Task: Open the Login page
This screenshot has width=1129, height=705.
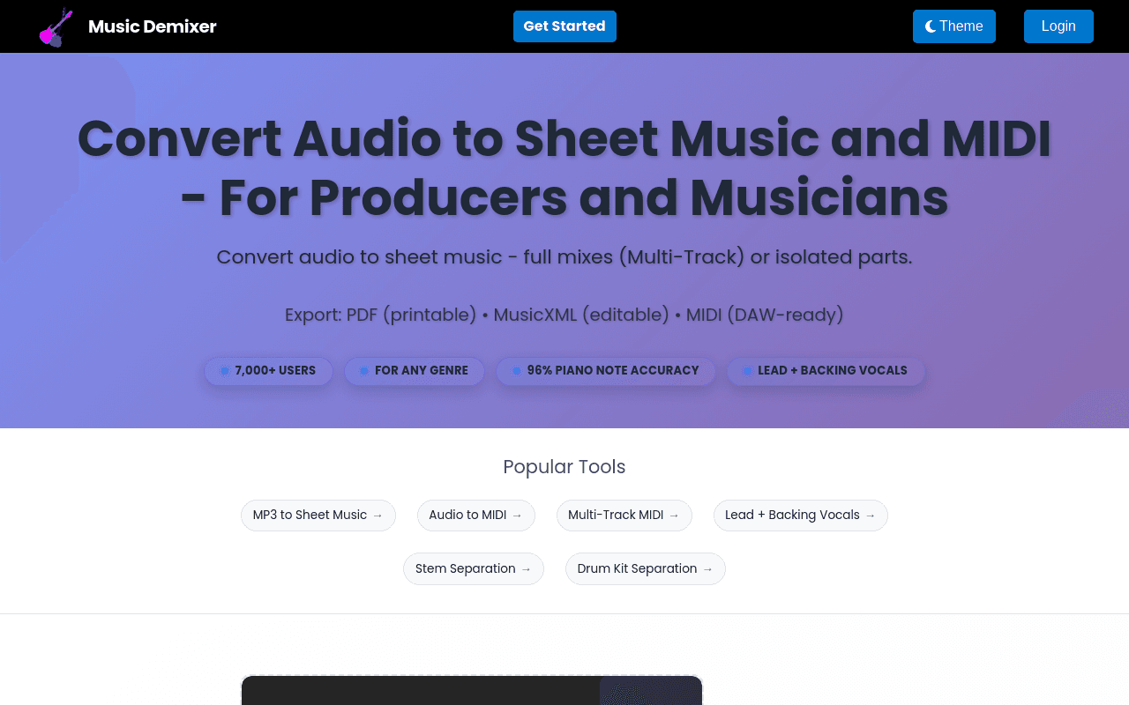Action: coord(1058,26)
